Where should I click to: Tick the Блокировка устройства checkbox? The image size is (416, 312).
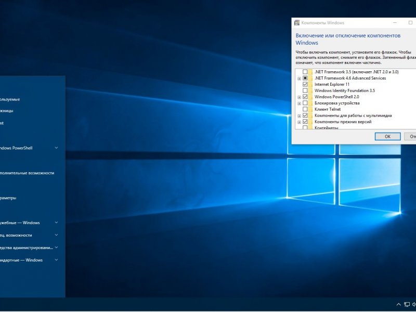[305, 103]
